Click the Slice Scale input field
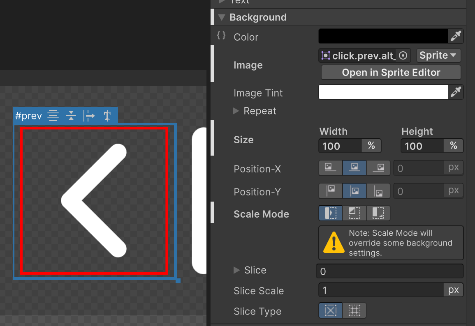This screenshot has width=475, height=326. [x=382, y=290]
